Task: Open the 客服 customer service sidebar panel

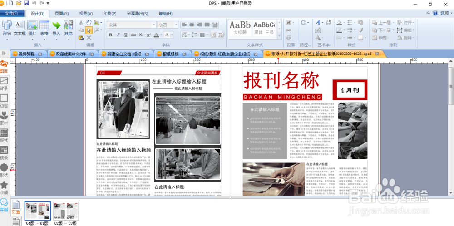Action: (x=4, y=205)
